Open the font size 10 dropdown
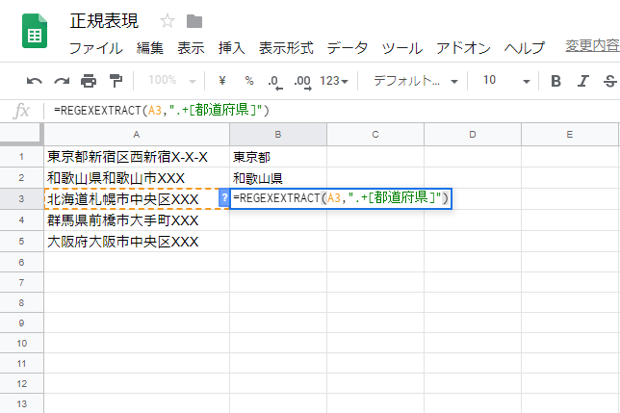The height and width of the screenshot is (413, 620). pos(506,81)
